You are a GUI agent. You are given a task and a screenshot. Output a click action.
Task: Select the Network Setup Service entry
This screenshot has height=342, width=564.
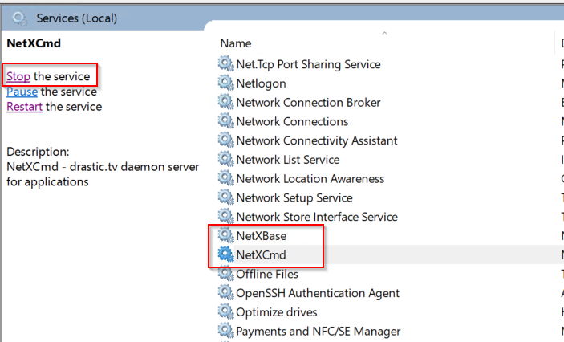pyautogui.click(x=294, y=197)
